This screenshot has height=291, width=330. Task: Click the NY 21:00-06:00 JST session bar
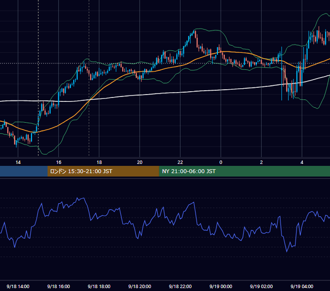(x=244, y=171)
